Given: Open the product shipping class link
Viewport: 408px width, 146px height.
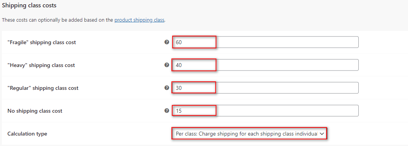Looking at the screenshot, I should (139, 20).
